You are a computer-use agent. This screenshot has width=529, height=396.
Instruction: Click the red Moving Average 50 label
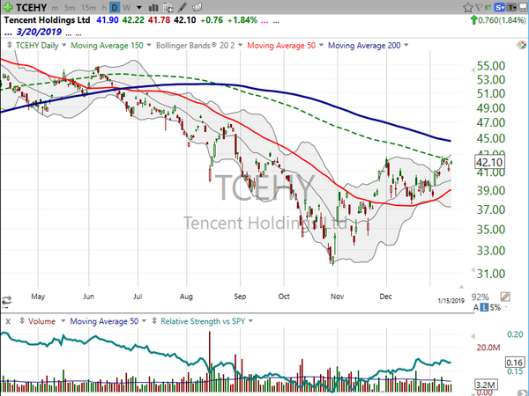click(x=281, y=45)
